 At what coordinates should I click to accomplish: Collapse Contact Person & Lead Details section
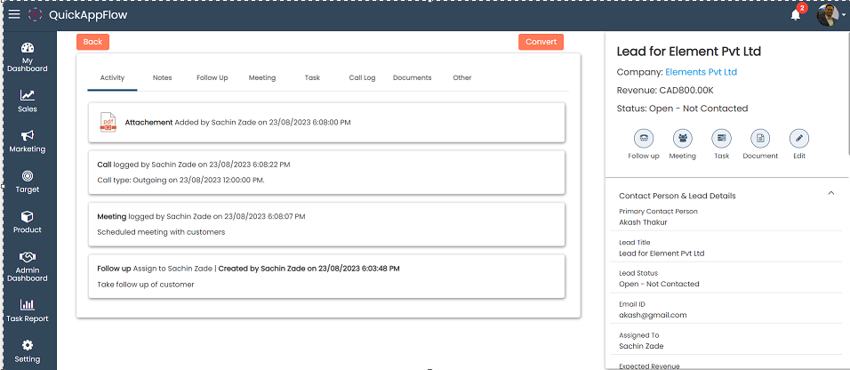click(x=830, y=193)
